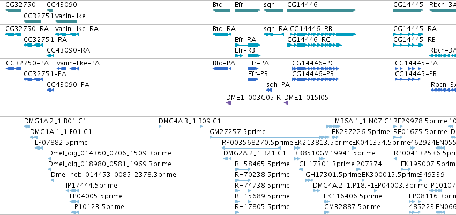Select the LP04005.5prime EST label

pos(96,196)
